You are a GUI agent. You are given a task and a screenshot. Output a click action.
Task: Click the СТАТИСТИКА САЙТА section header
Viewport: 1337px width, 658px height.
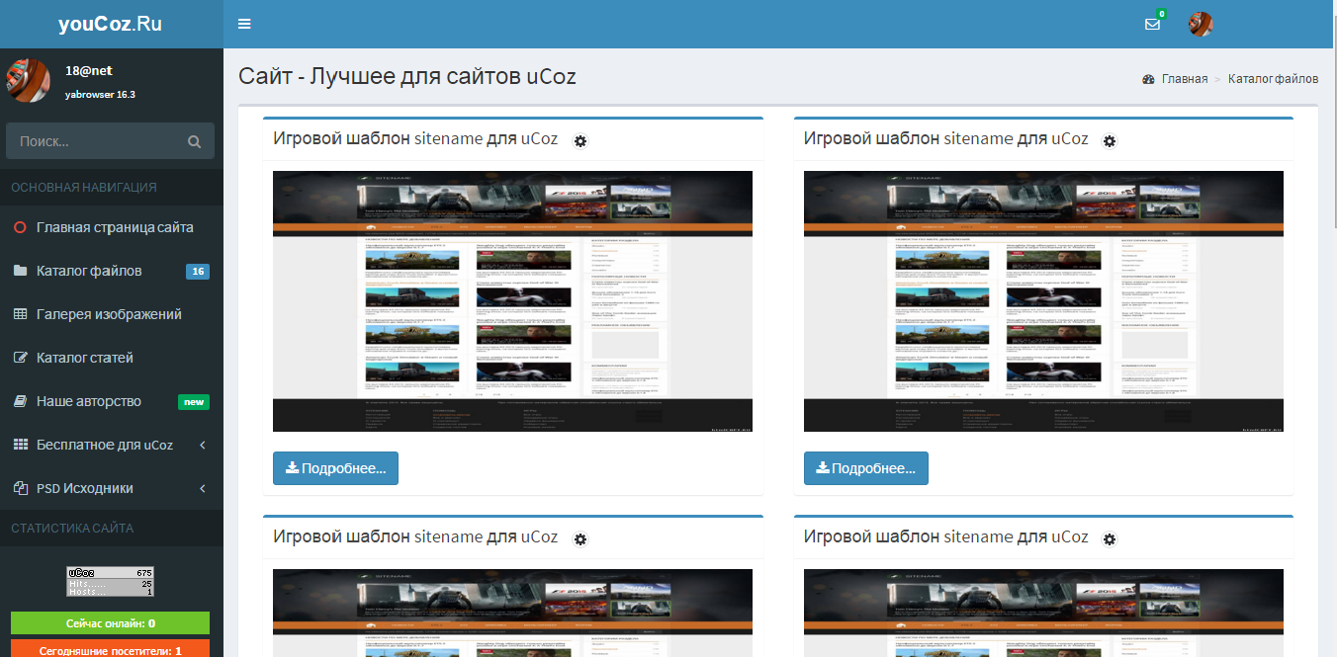[72, 528]
